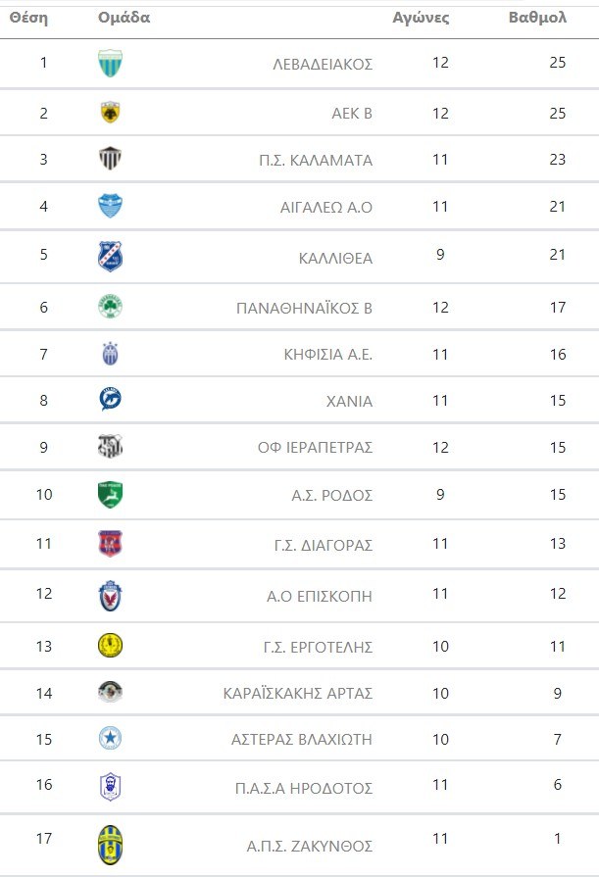Sort table by Θέση column header
The image size is (599, 877).
pyautogui.click(x=28, y=18)
